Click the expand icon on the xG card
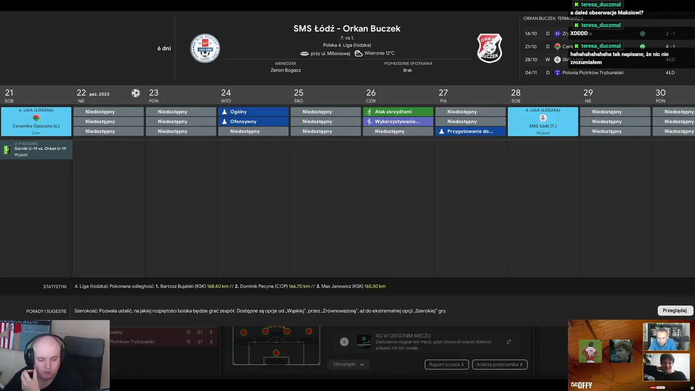Viewport: 695px width, 391px height. point(509,342)
